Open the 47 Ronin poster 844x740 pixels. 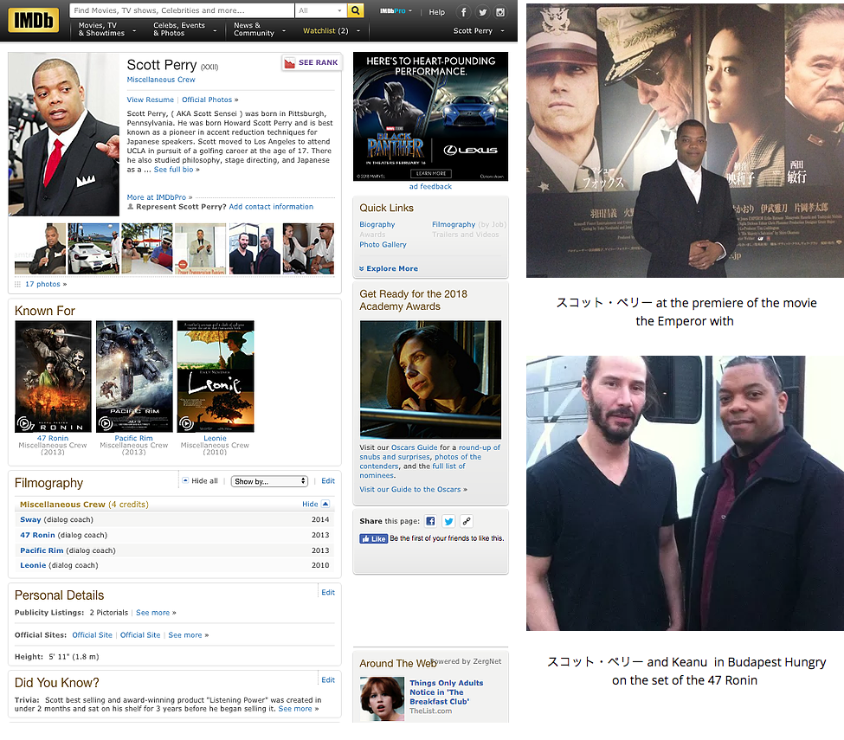point(53,376)
